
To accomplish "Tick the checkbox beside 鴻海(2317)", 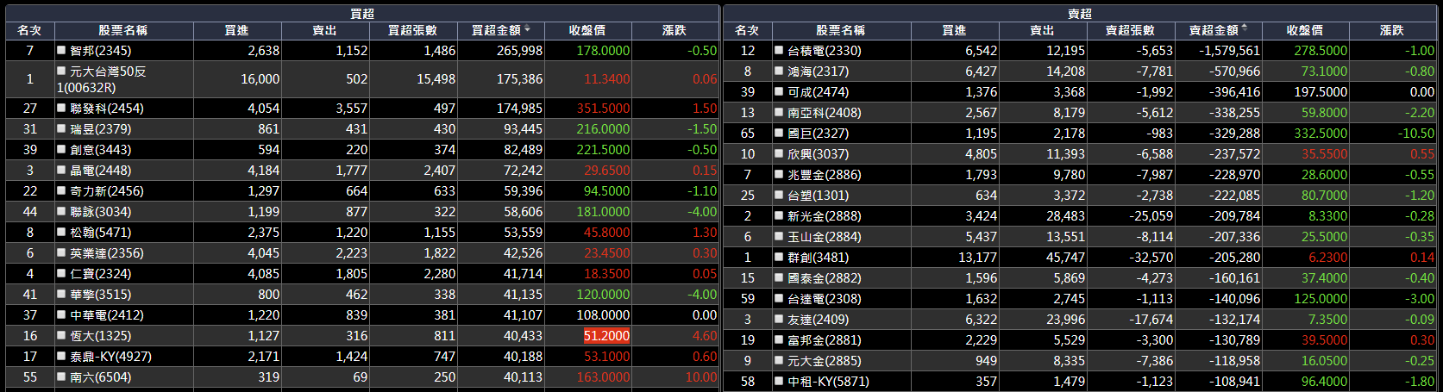I will [x=779, y=71].
